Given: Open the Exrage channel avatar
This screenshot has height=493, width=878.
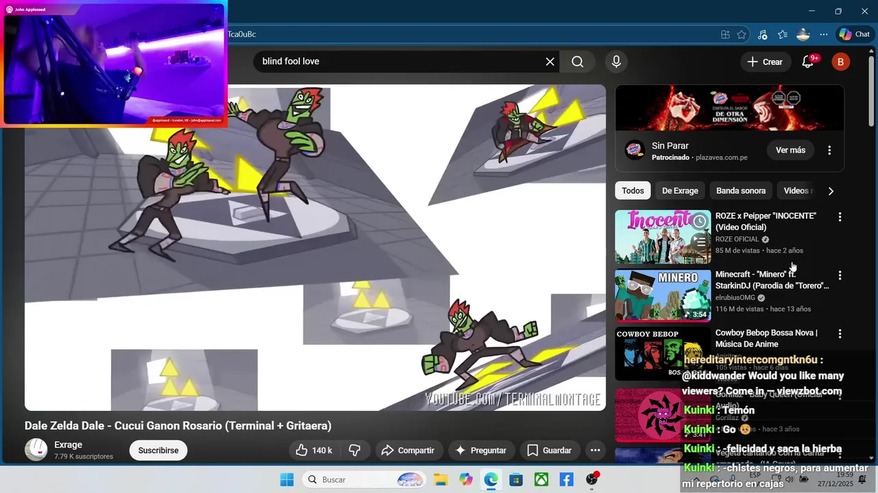Looking at the screenshot, I should pos(36,450).
